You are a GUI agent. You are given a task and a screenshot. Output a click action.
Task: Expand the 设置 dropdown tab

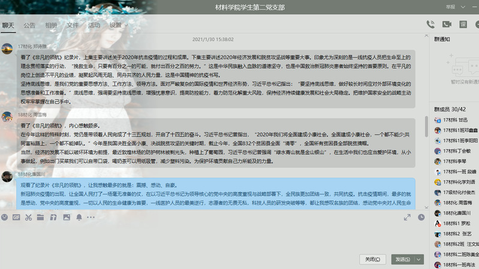(x=118, y=26)
